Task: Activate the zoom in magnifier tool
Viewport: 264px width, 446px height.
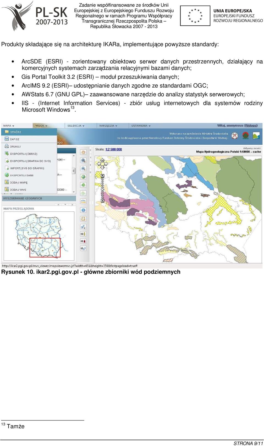Action: coord(83,160)
